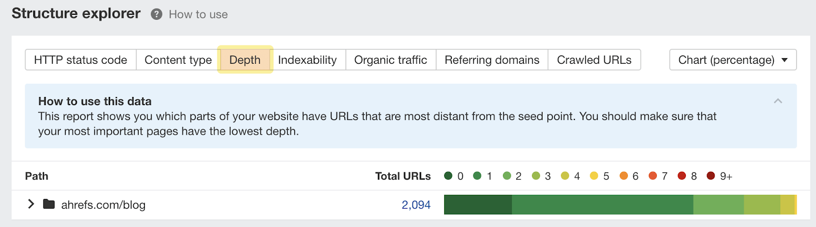The height and width of the screenshot is (227, 816).
Task: Toggle depth 0 legend dot
Action: [448, 175]
